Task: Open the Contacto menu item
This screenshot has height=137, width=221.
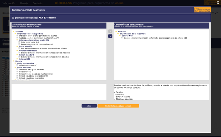Action: [x=37, y=3]
